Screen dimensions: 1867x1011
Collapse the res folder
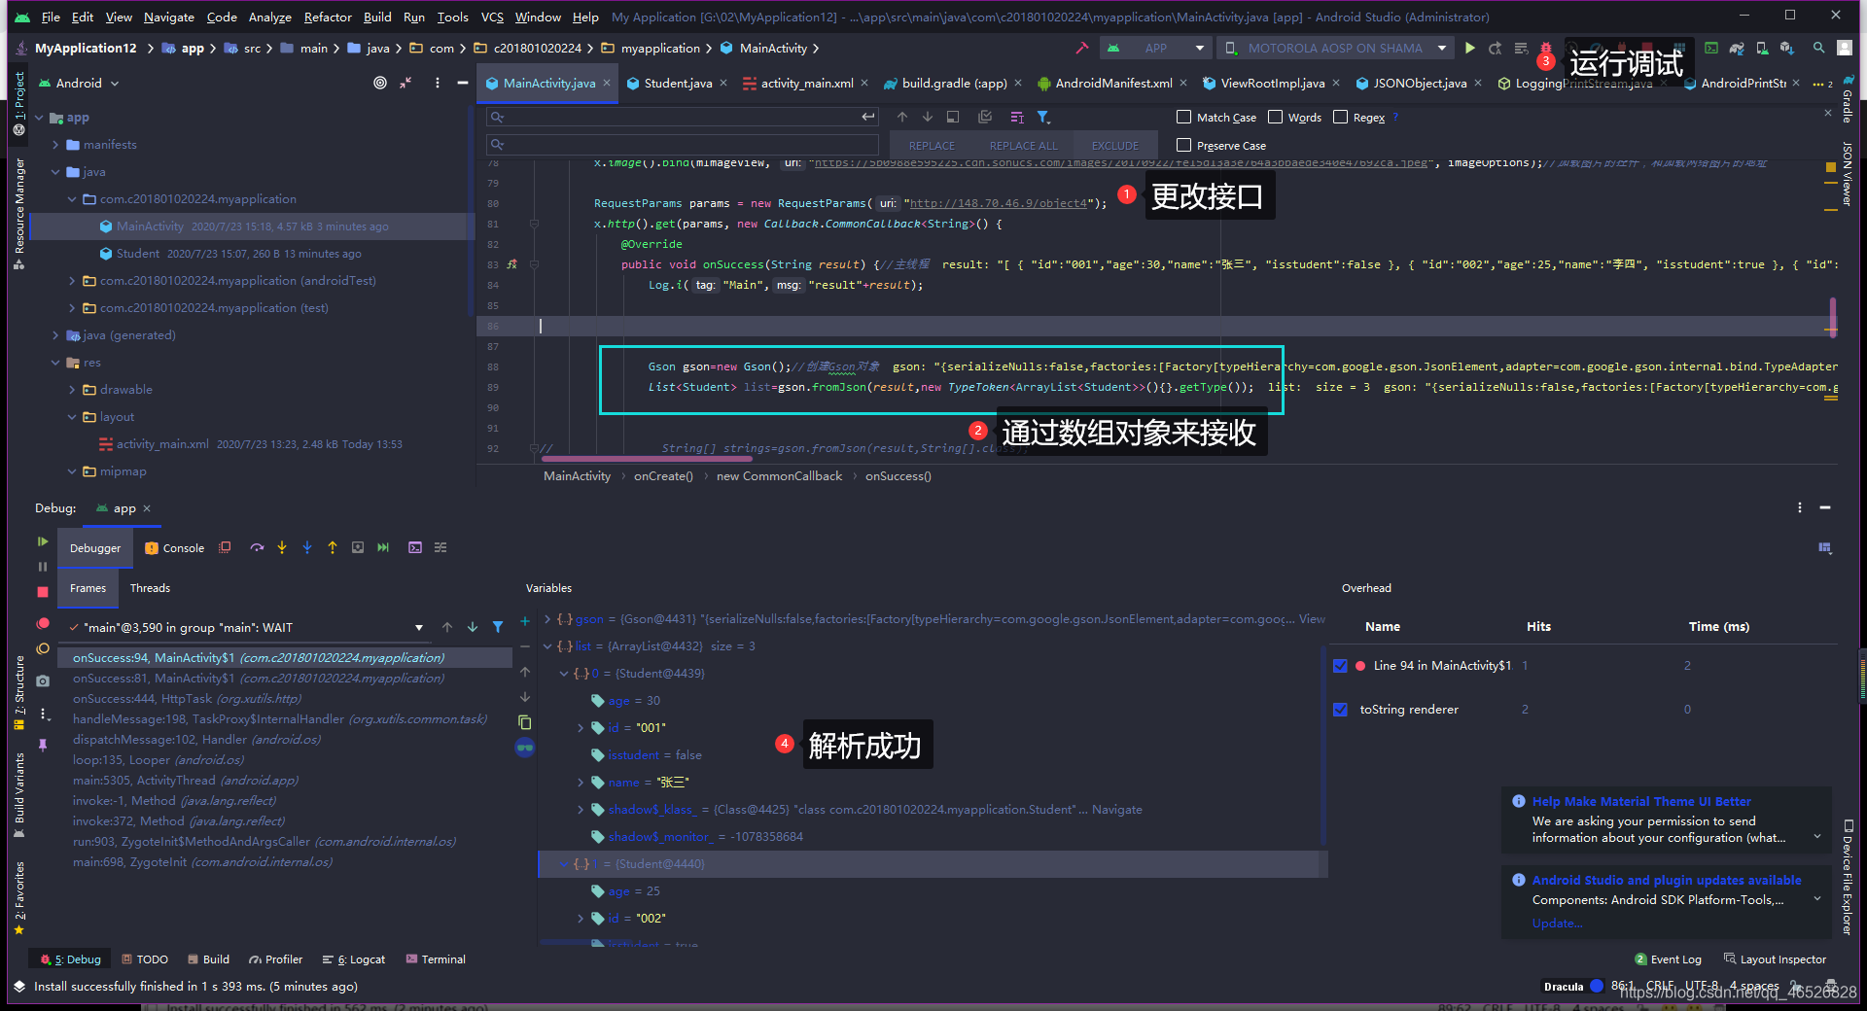(55, 363)
